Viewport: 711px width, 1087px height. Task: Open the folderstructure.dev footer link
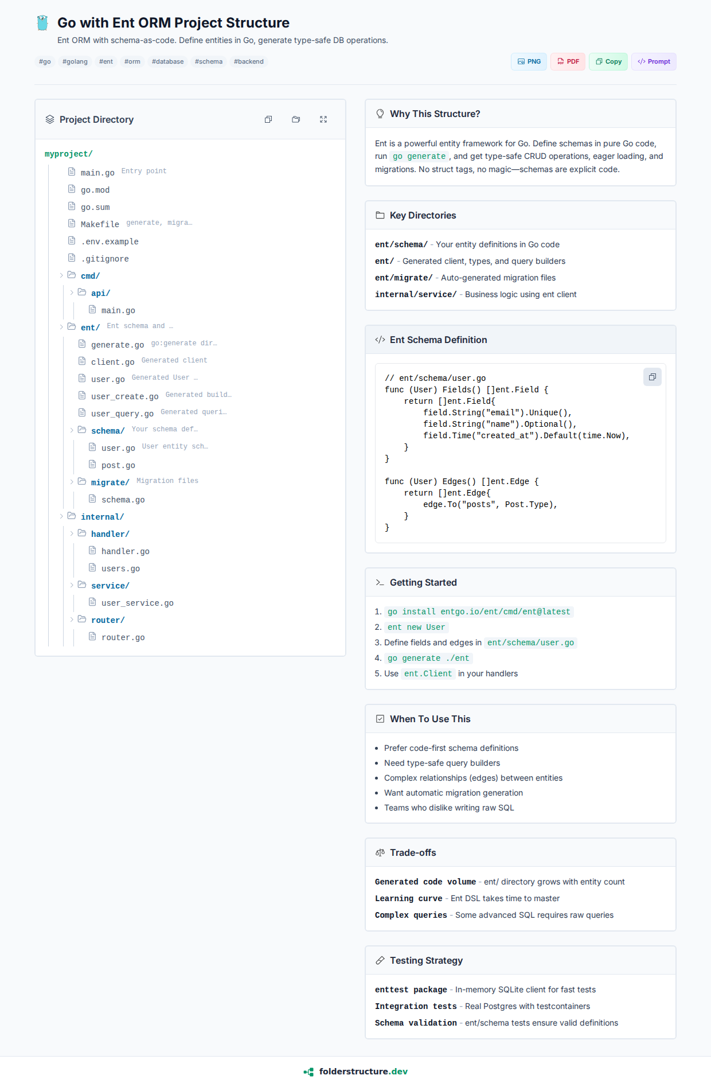[x=363, y=1072]
